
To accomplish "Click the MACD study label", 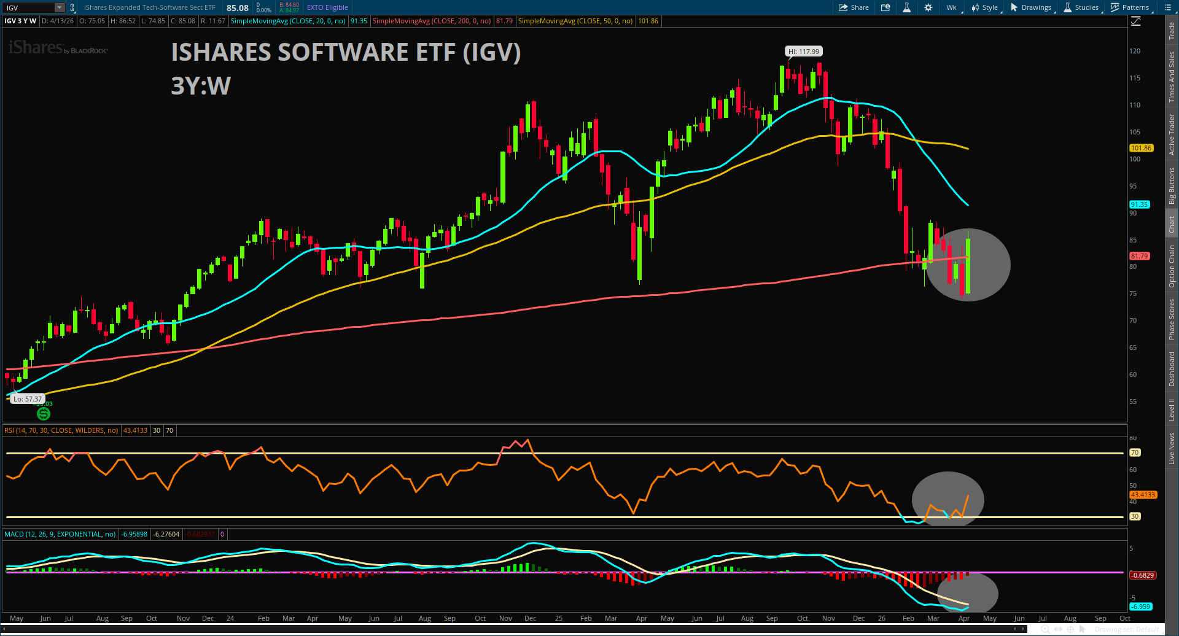I will pos(60,534).
